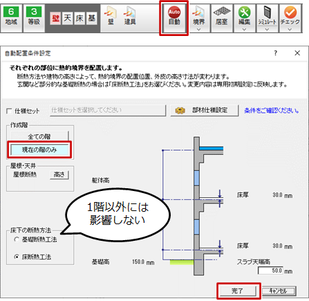Click the 現在の階のみ button
309x301 pixels.
[x=39, y=149]
